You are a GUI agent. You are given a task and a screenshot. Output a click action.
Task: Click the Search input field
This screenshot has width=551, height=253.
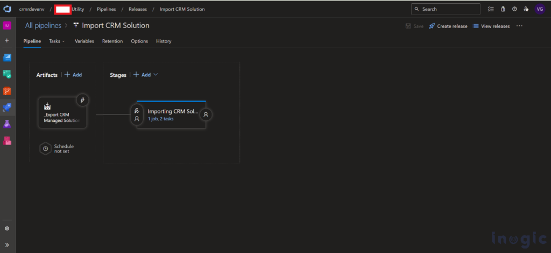[x=446, y=9]
